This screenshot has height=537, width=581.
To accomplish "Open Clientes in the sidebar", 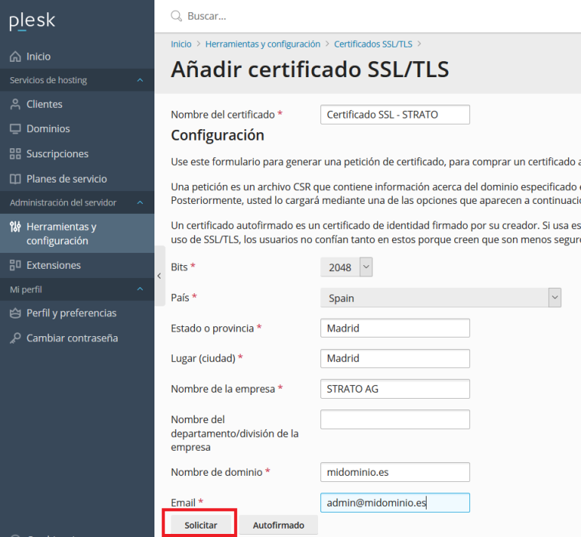I will click(x=77, y=104).
